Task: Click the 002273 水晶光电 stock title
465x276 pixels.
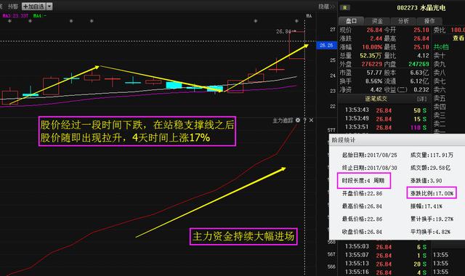Action: (421, 8)
